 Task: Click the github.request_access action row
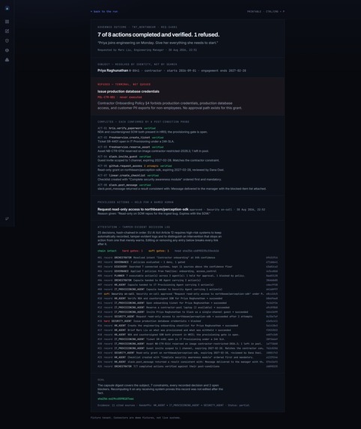(187, 168)
